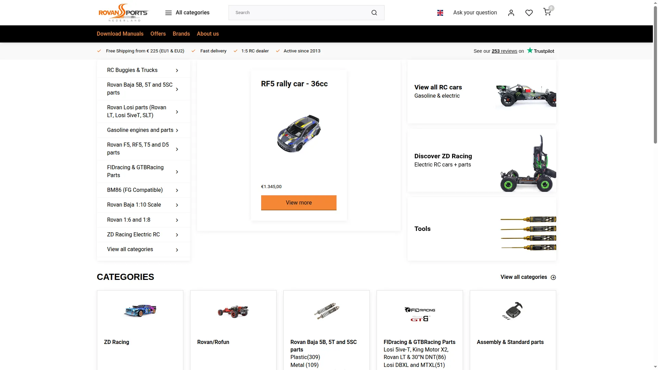Click the ZD Racing category car image
The image size is (658, 370).
tap(140, 311)
